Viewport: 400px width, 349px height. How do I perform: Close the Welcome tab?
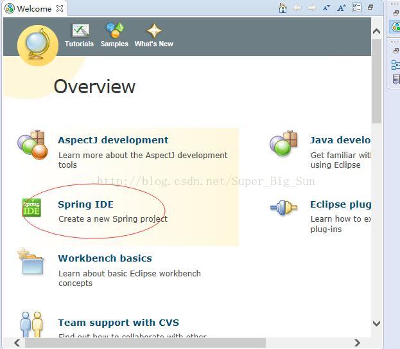click(x=60, y=8)
